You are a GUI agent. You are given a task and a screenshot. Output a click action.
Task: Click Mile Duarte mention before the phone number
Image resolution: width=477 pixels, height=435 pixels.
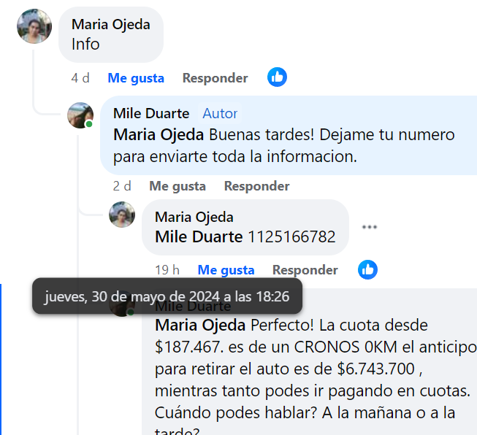point(199,236)
